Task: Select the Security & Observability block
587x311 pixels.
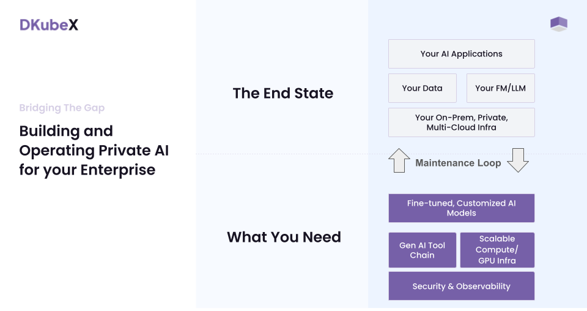Action: [x=461, y=286]
